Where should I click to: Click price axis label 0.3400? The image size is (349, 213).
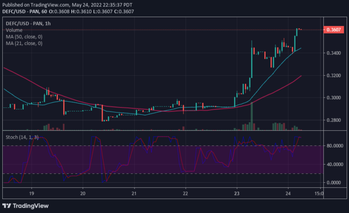334,53
